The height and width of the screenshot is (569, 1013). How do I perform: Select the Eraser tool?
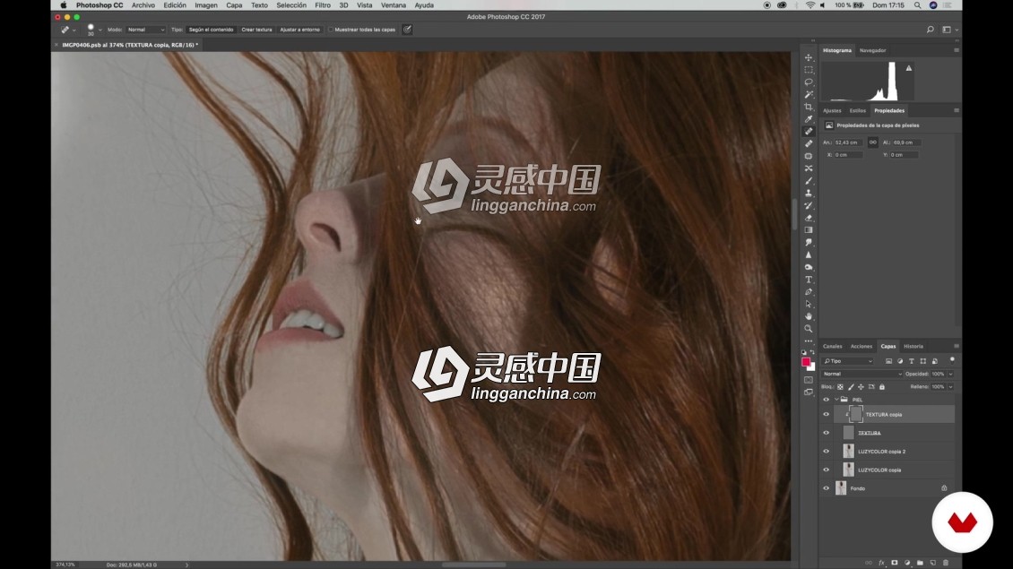(x=809, y=218)
